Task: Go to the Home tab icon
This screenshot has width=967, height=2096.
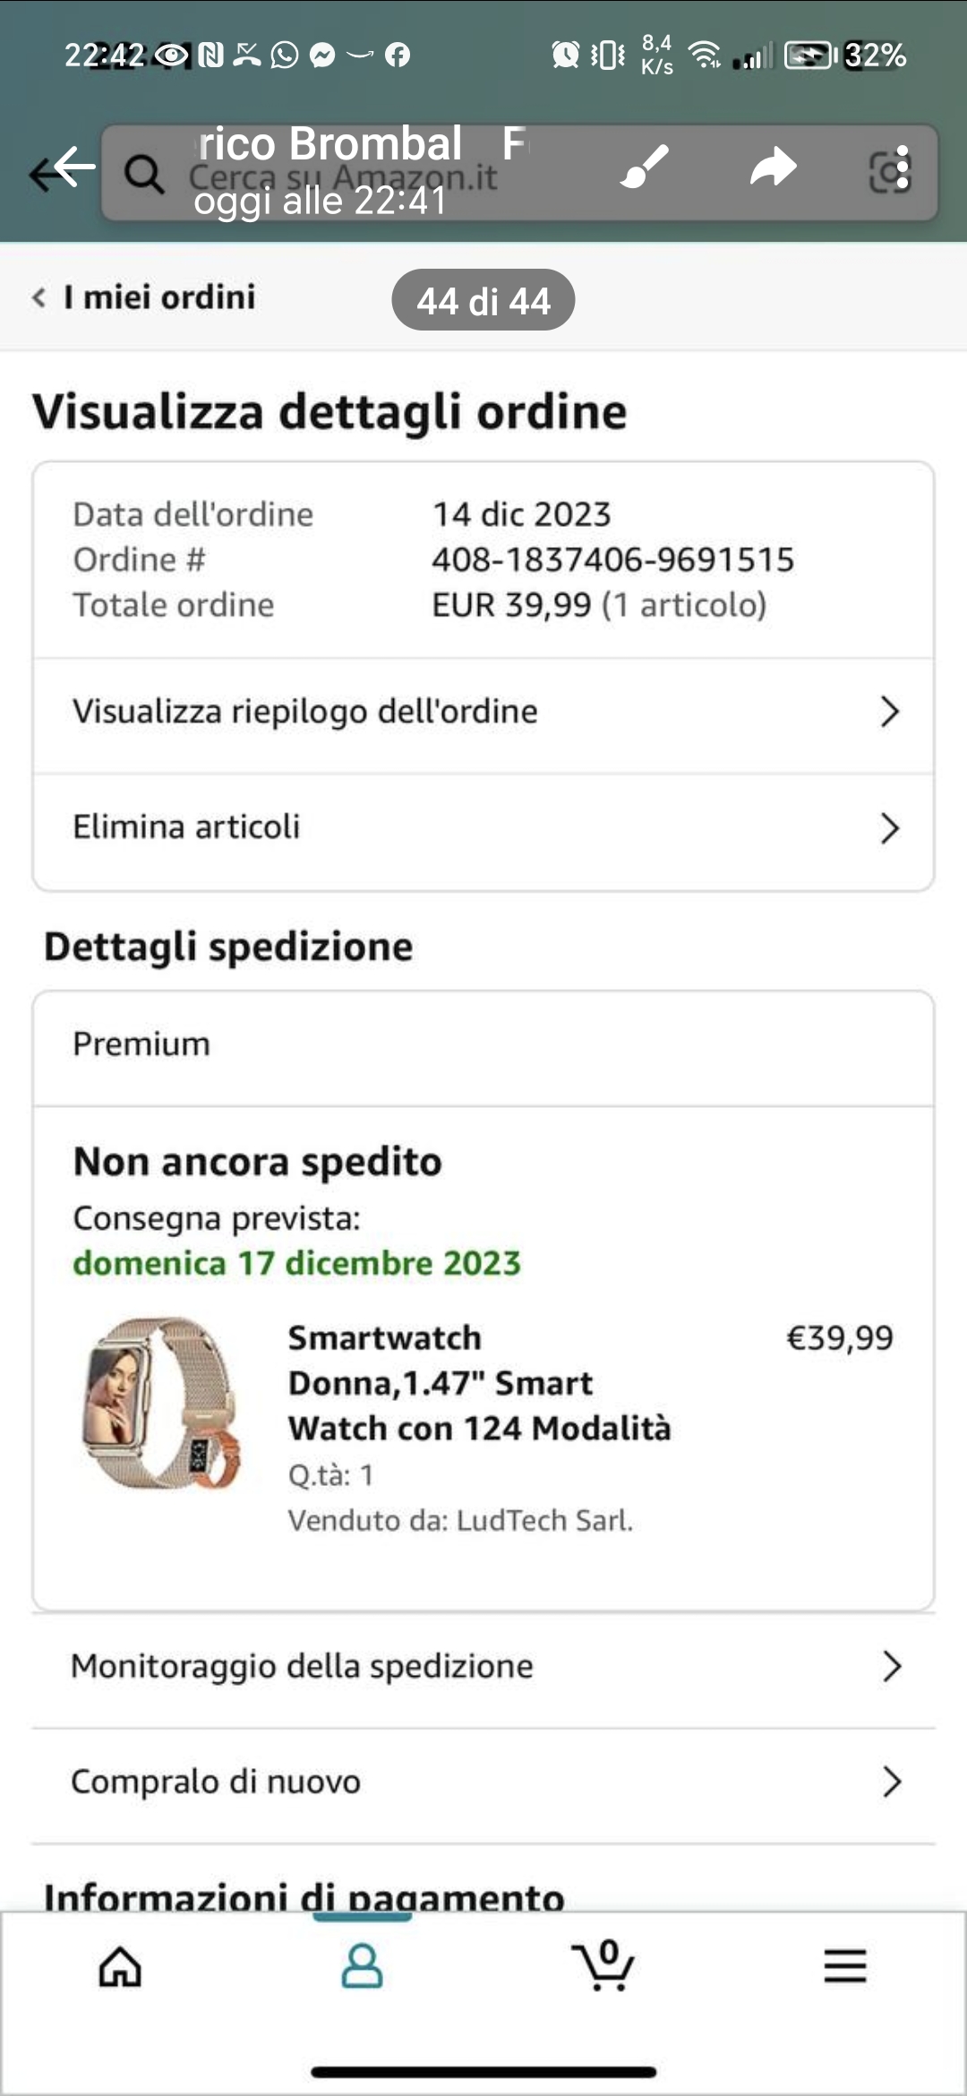Action: pos(120,1967)
